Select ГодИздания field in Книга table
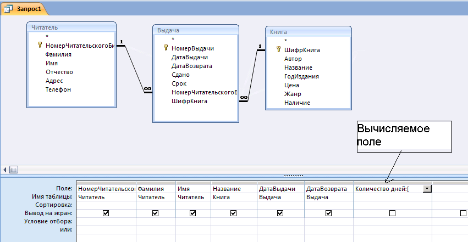Screen dimensions: 468x242 point(301,76)
